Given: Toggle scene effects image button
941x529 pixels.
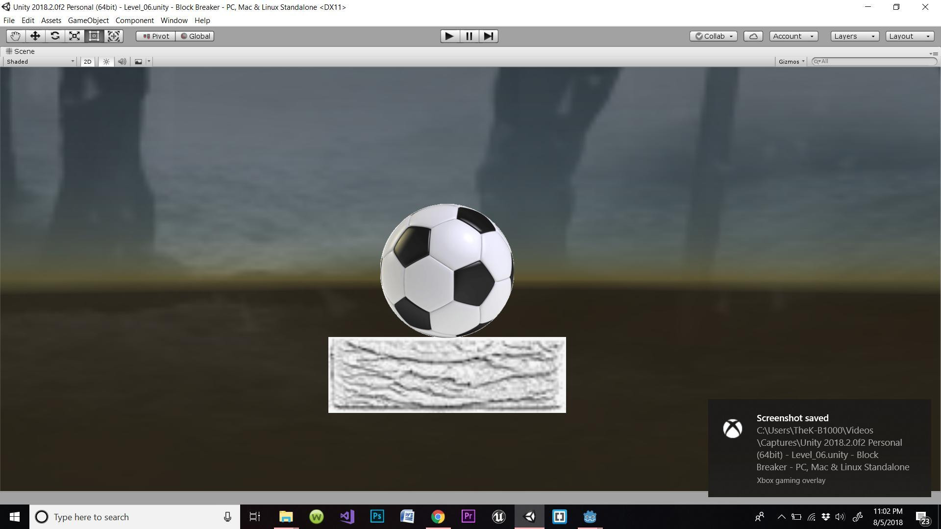Looking at the screenshot, I should click(x=138, y=62).
